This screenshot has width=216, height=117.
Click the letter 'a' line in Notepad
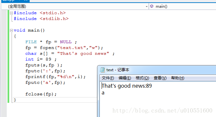click(x=103, y=93)
